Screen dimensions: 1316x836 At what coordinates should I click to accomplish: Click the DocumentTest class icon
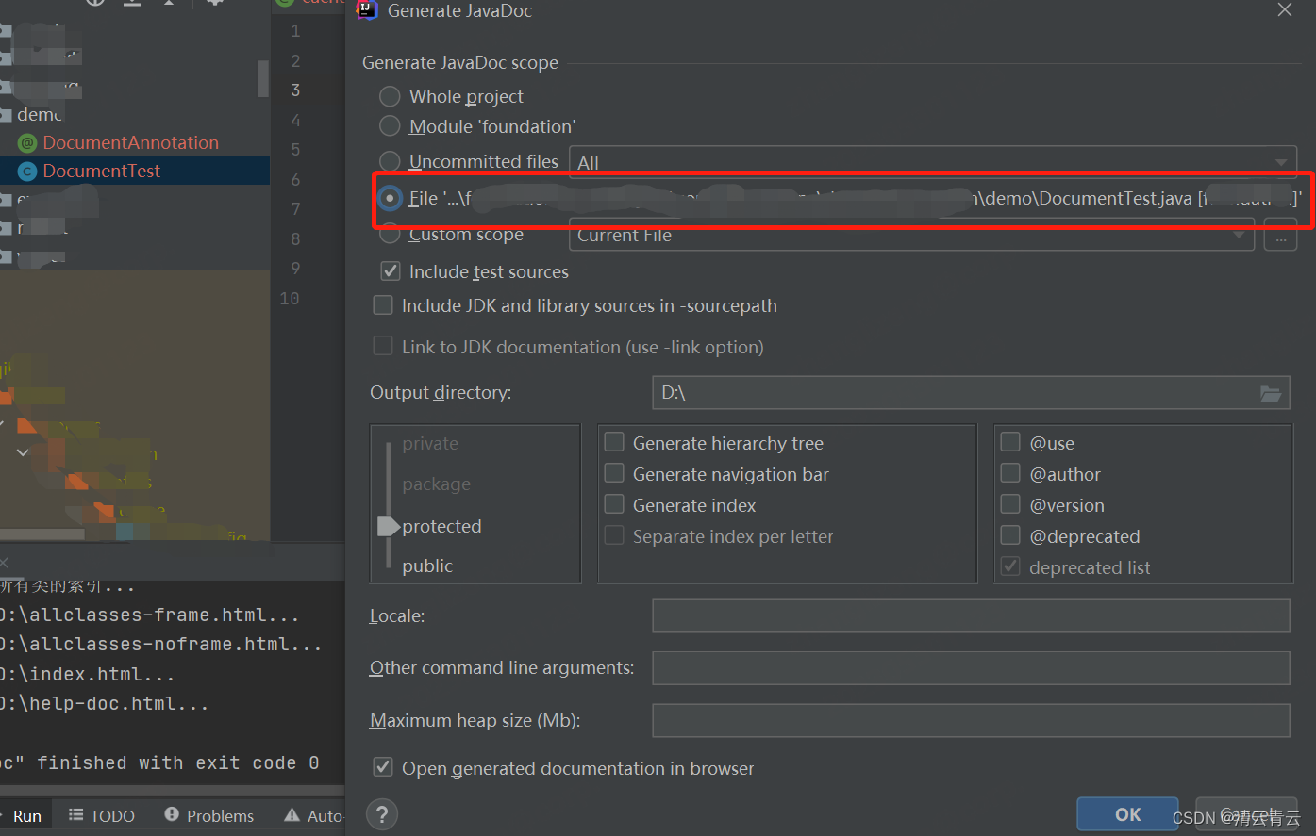coord(27,172)
